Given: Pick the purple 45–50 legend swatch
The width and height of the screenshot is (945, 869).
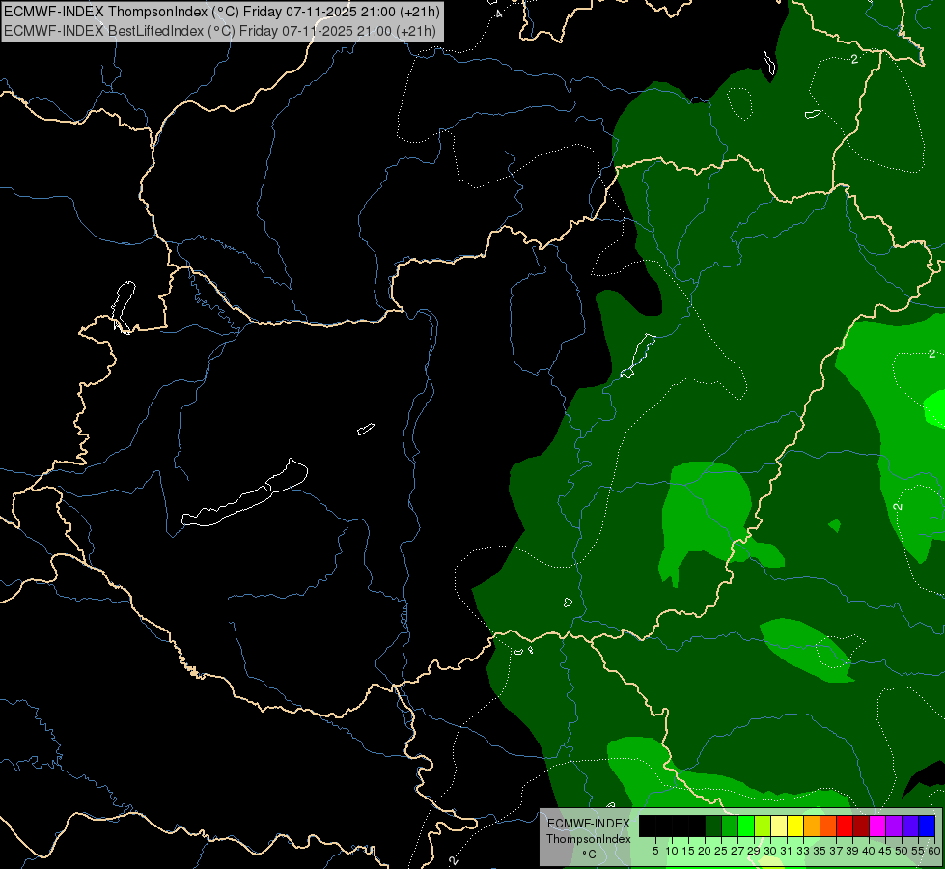Looking at the screenshot, I should (894, 826).
